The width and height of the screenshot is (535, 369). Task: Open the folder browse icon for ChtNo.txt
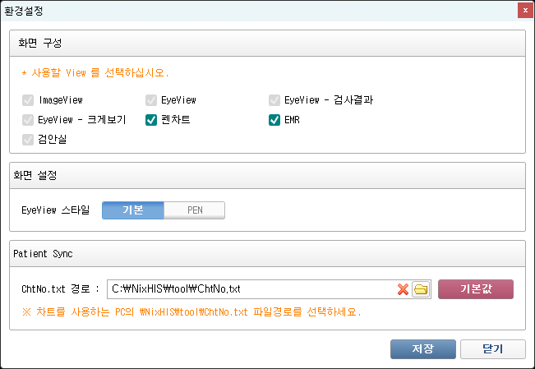pos(421,289)
